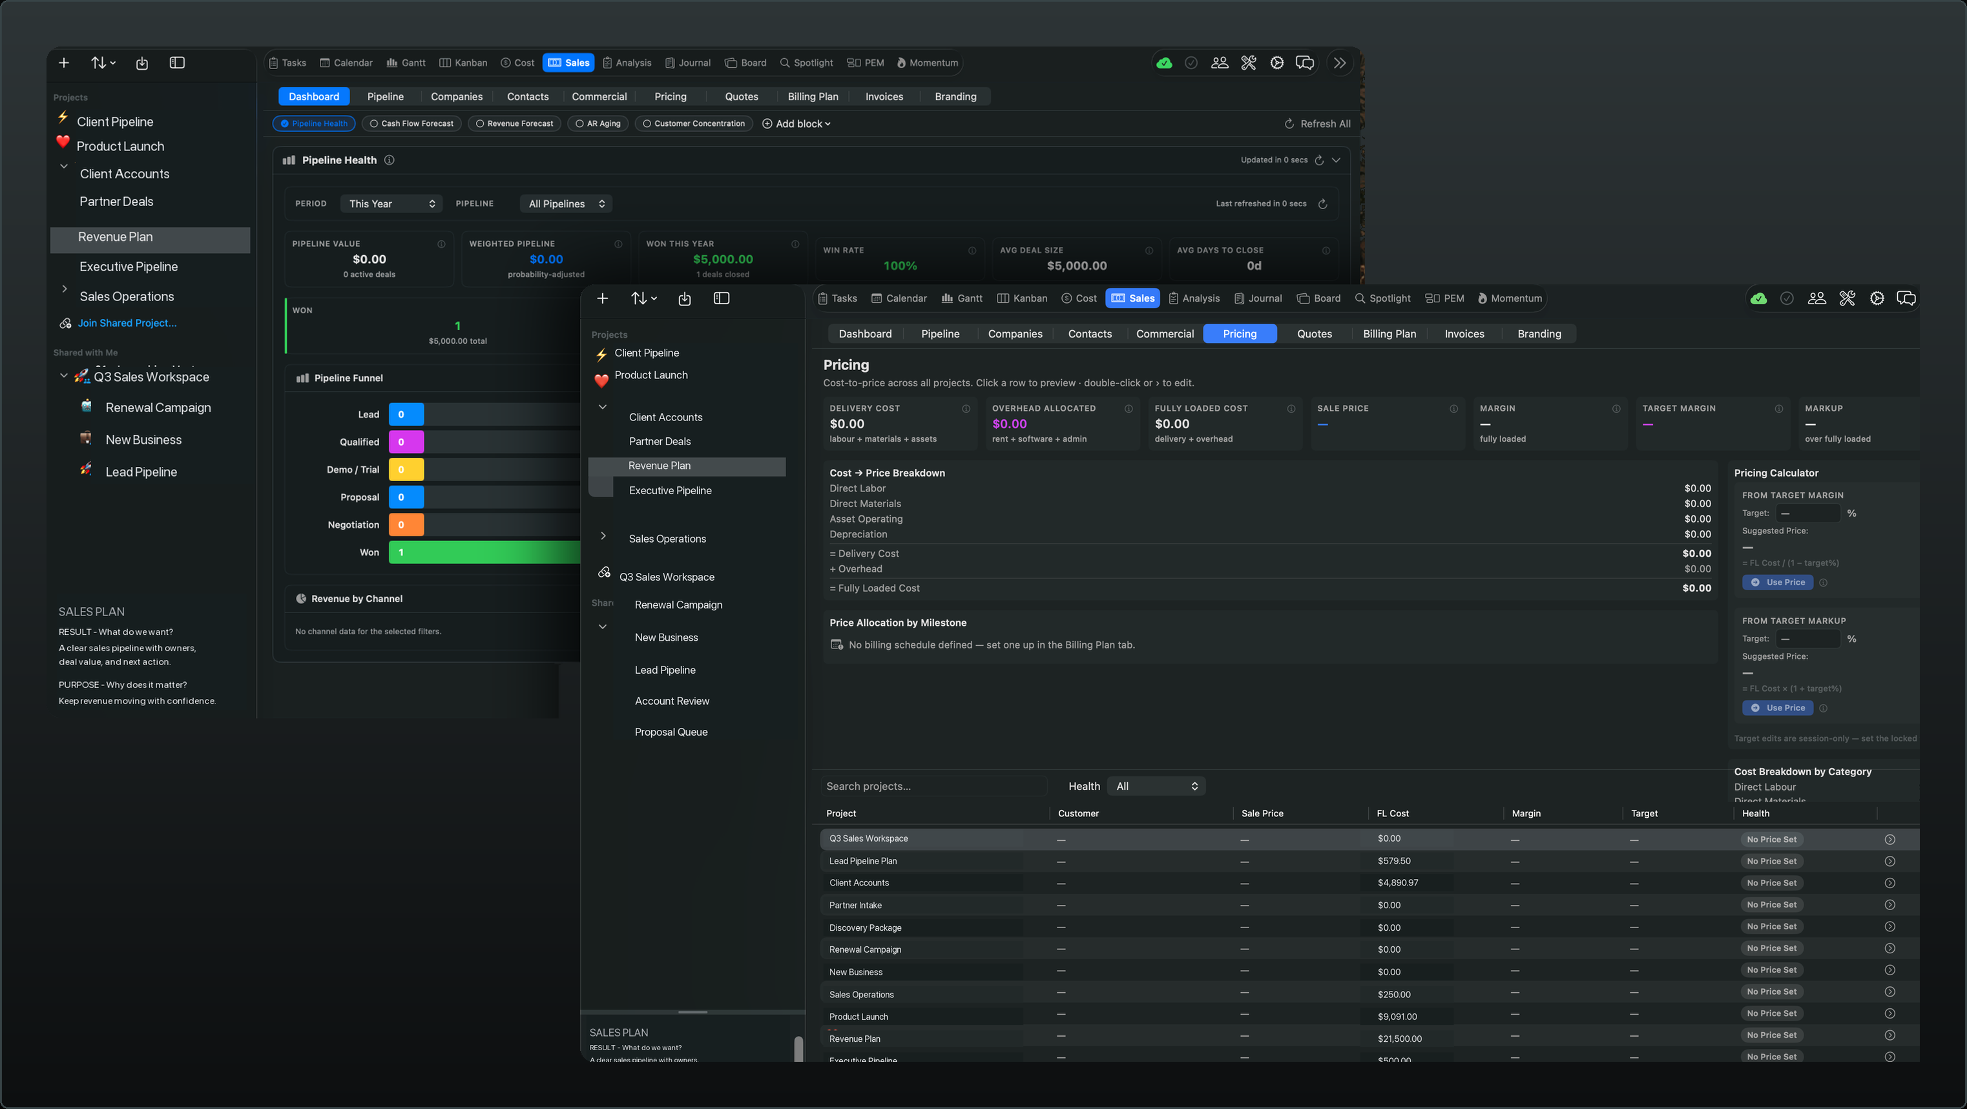Open row arrow for Lead Pipeline Plan
Image resolution: width=1967 pixels, height=1109 pixels.
tap(1890, 861)
